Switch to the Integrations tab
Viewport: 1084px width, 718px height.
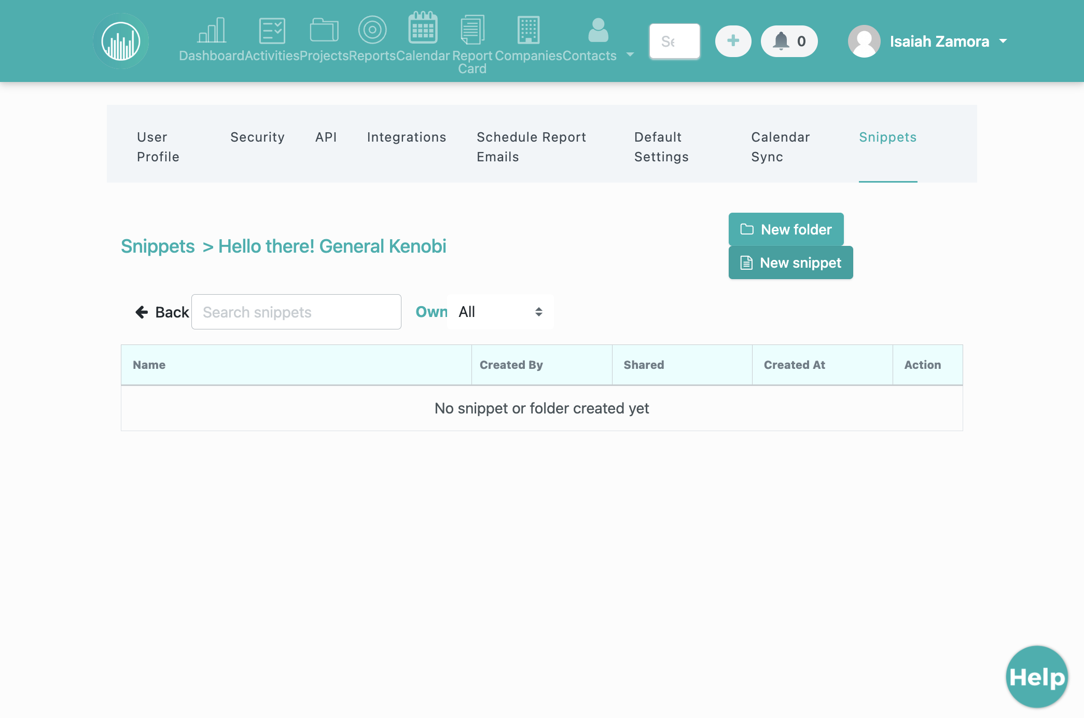pyautogui.click(x=407, y=137)
